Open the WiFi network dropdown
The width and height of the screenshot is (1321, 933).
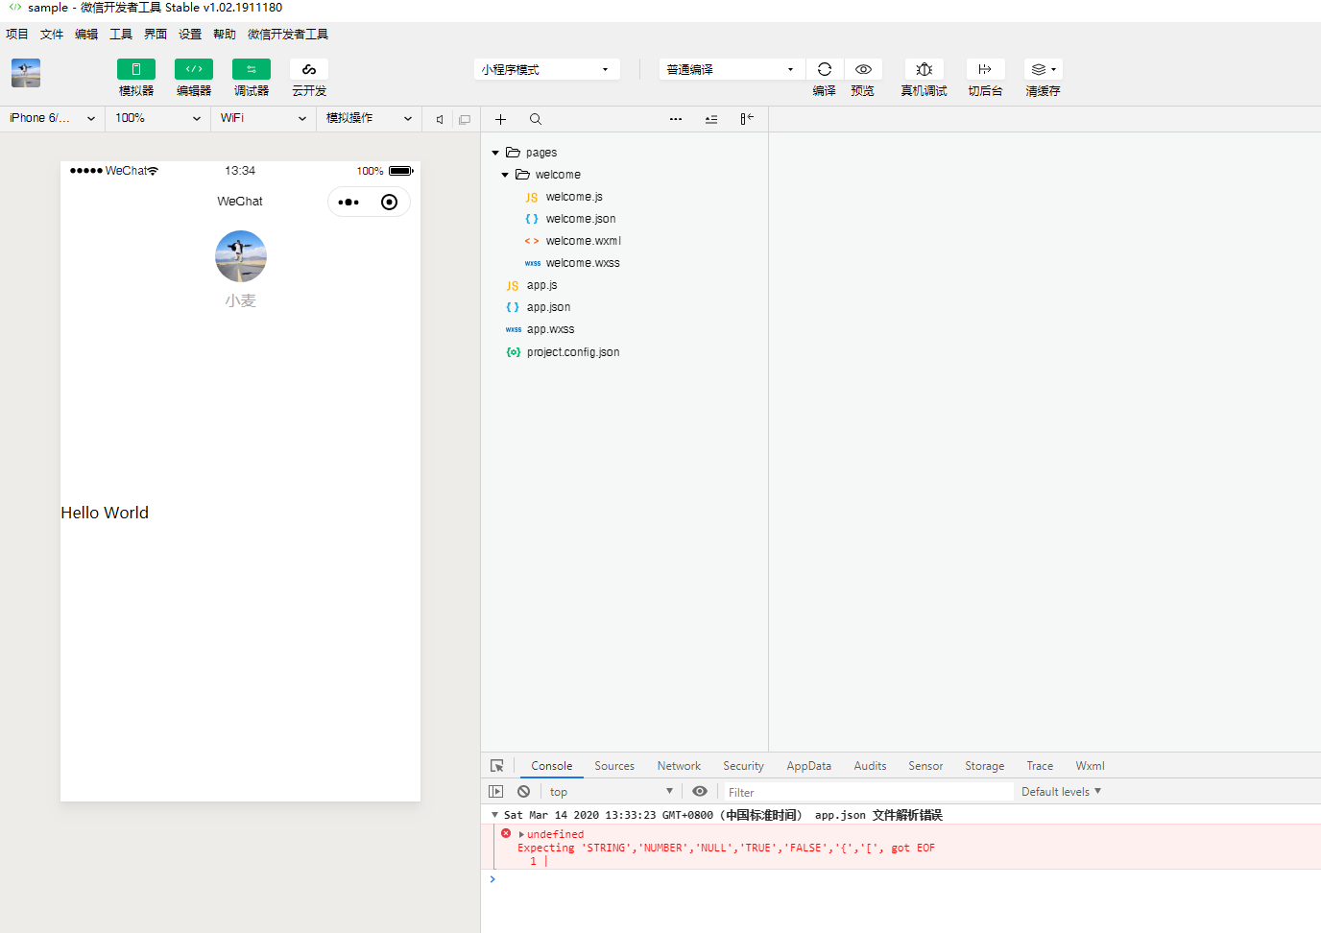(x=263, y=118)
